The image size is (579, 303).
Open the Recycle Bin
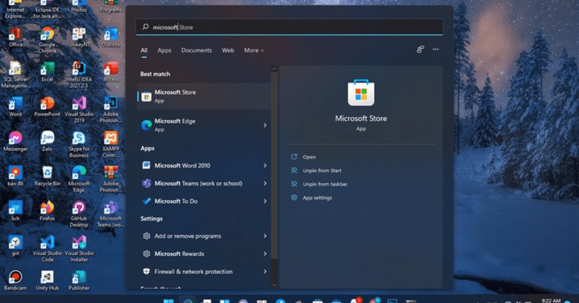pyautogui.click(x=47, y=176)
